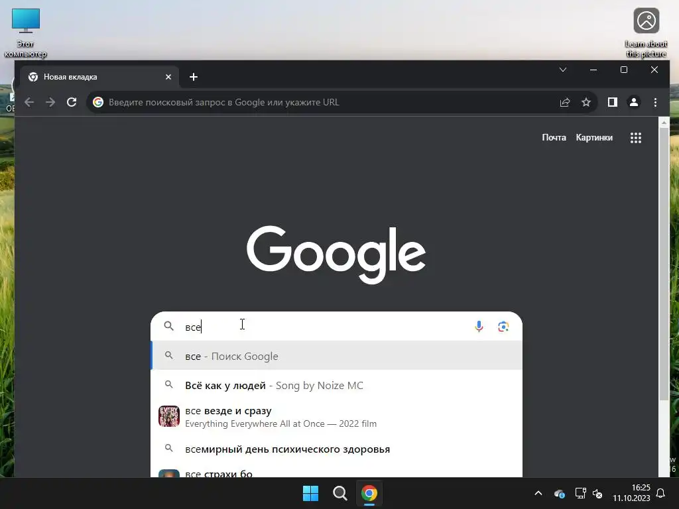The height and width of the screenshot is (509, 679).
Task: Open the Google apps grid
Action: coord(636,138)
